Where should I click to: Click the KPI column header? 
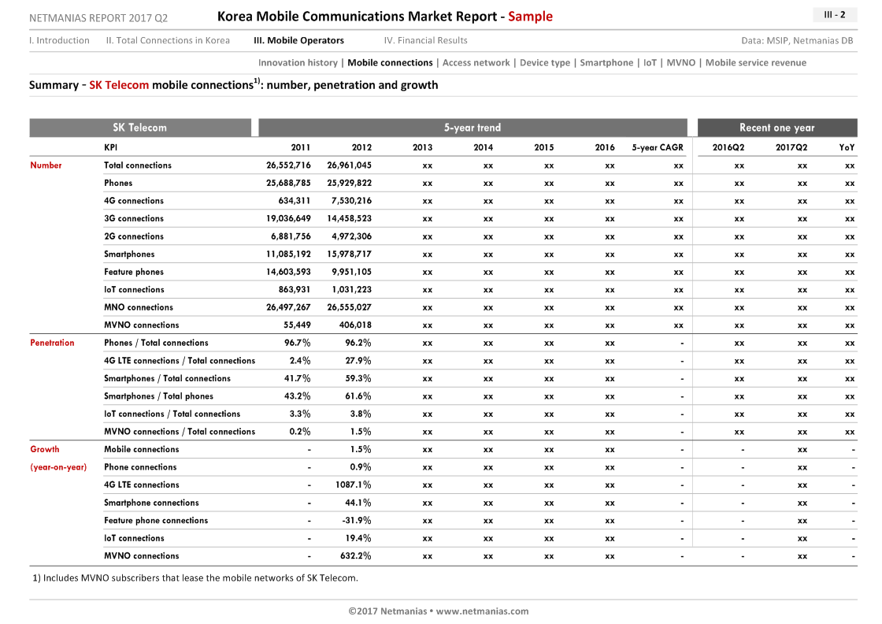(x=111, y=147)
